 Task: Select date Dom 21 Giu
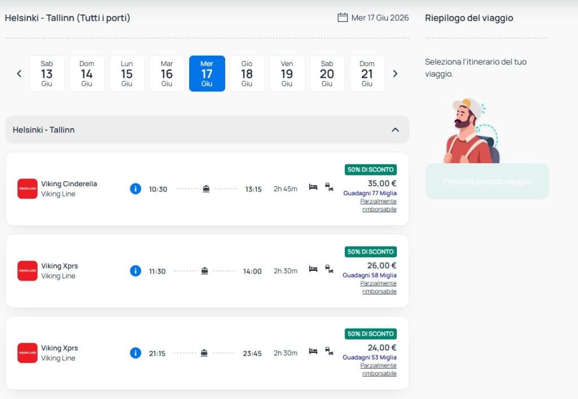click(367, 74)
